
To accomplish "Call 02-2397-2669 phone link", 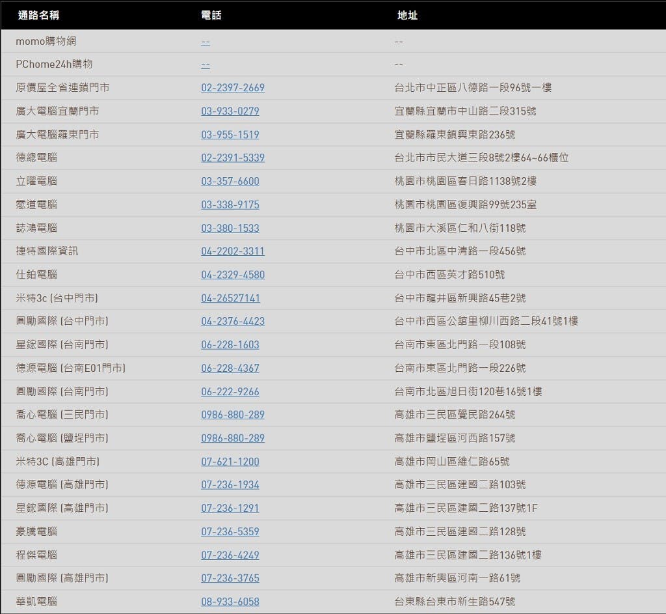I will tap(233, 88).
